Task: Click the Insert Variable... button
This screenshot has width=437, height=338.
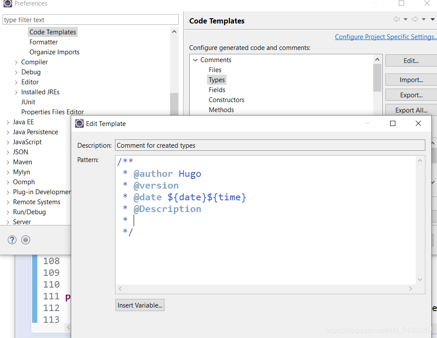Action: tap(140, 305)
